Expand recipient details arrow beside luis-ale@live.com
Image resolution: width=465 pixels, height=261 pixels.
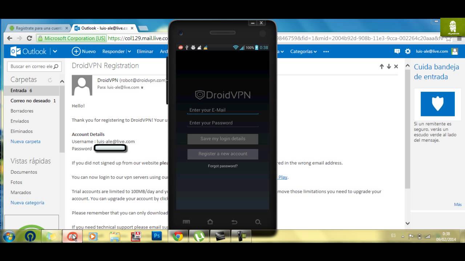coord(142,87)
